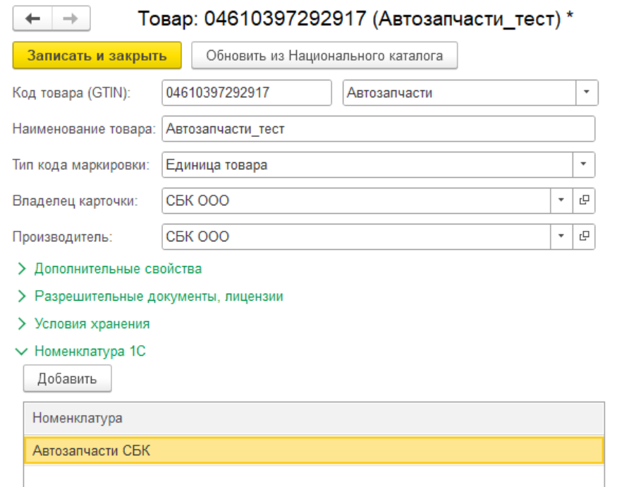Click the Наименование товара text field
Screen dimensions: 617x487
coord(377,129)
